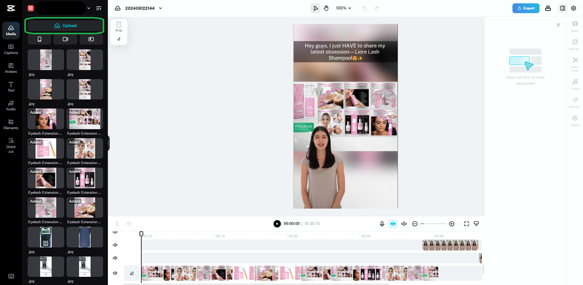The image size is (583, 285).
Task: Open the Audio panel in left sidebar
Action: pos(11,105)
